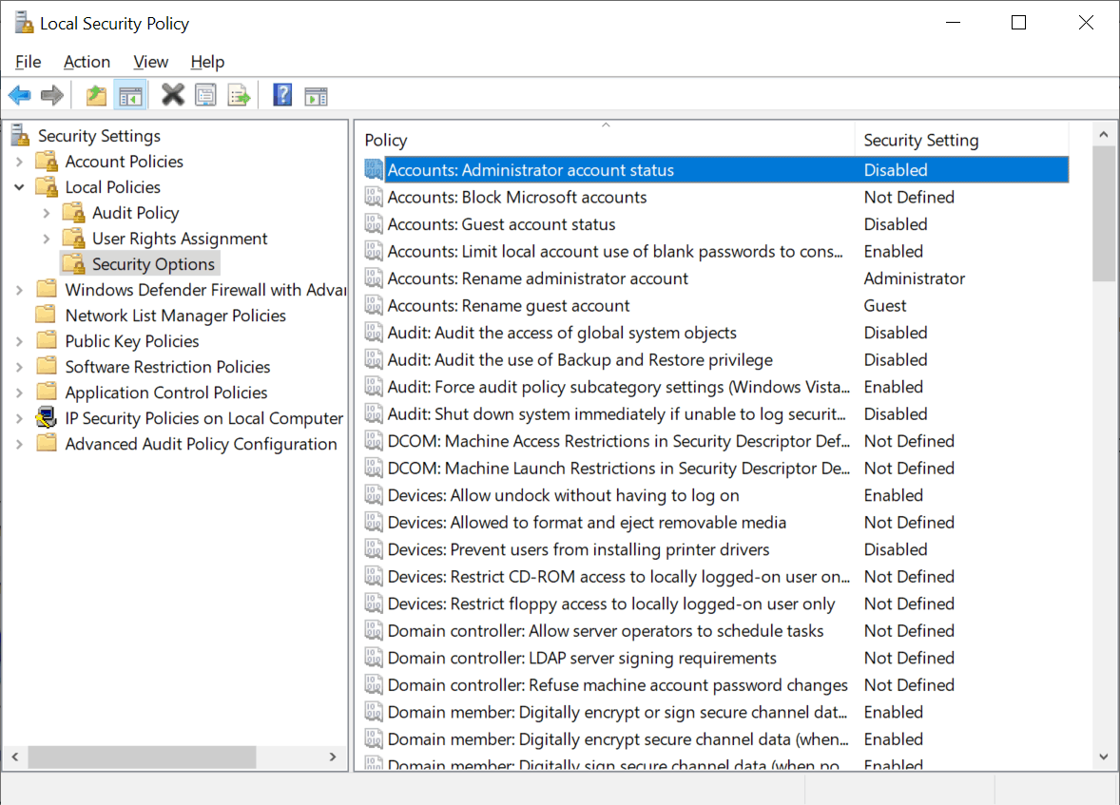The height and width of the screenshot is (805, 1120).
Task: Click the Forward navigation arrow icon
Action: point(52,94)
